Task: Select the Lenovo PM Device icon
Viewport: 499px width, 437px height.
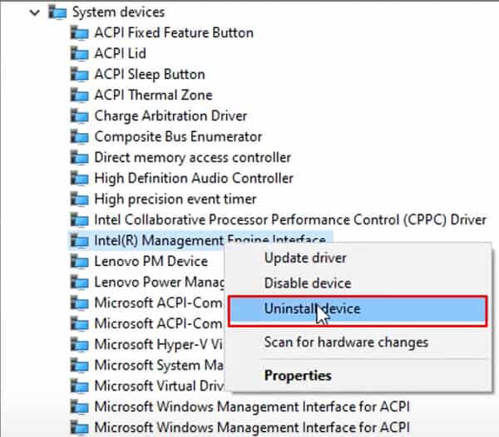Action: [79, 262]
